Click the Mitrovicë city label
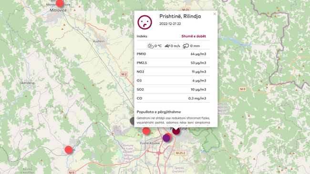This screenshot has height=174, width=310. point(58,10)
